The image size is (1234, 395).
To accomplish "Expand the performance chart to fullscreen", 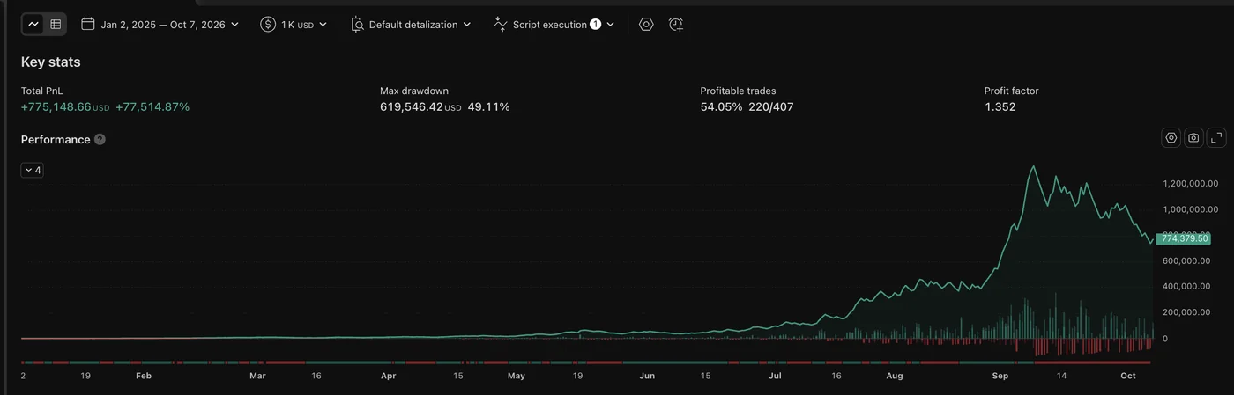I will click(x=1216, y=137).
